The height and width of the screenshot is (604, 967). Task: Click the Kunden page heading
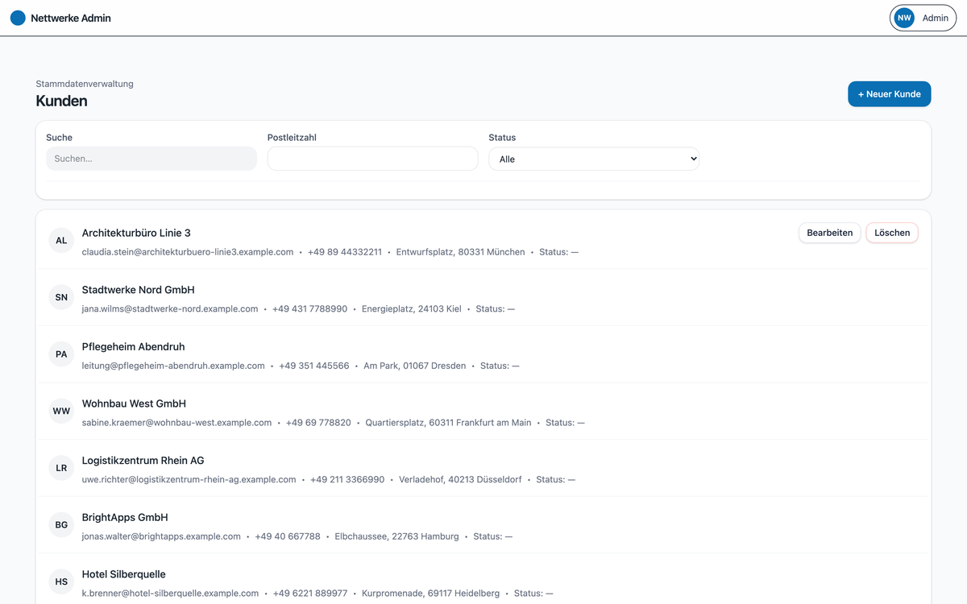(x=61, y=101)
